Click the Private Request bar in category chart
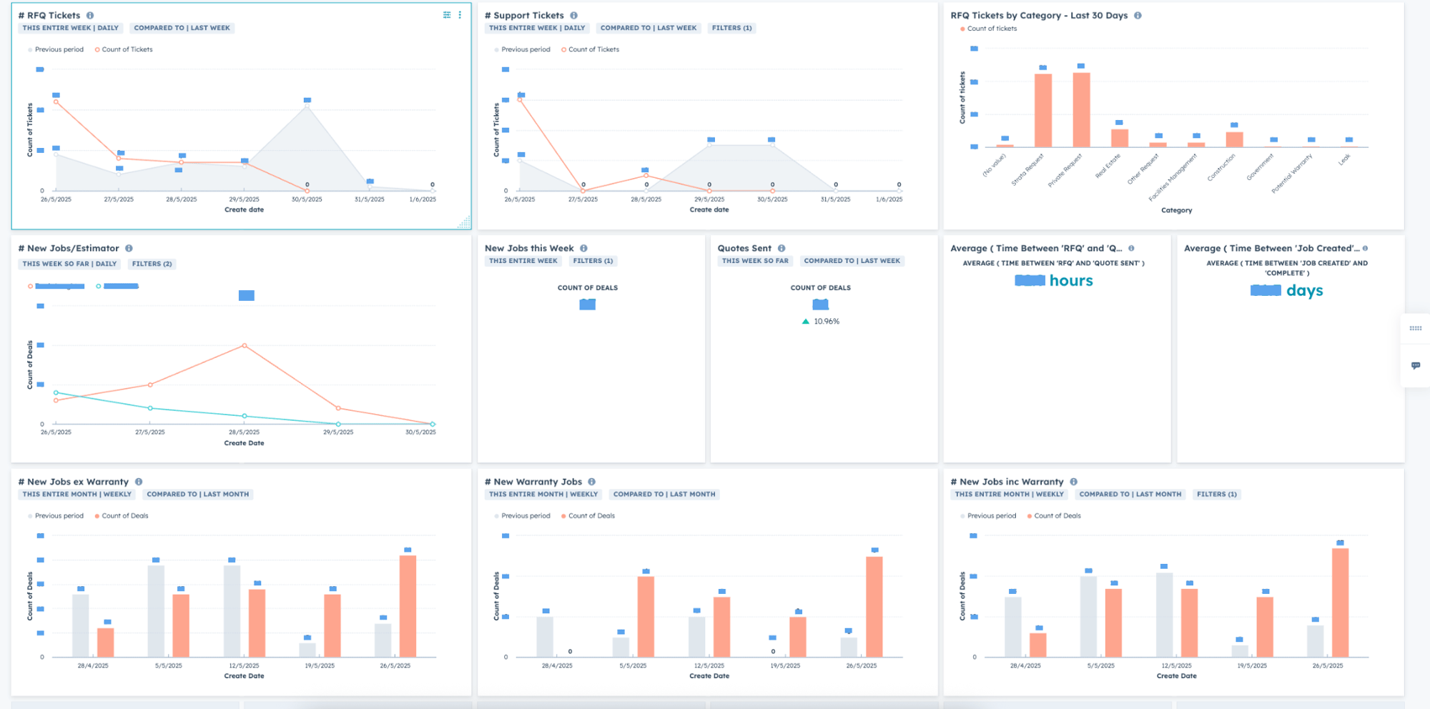 tap(1081, 110)
